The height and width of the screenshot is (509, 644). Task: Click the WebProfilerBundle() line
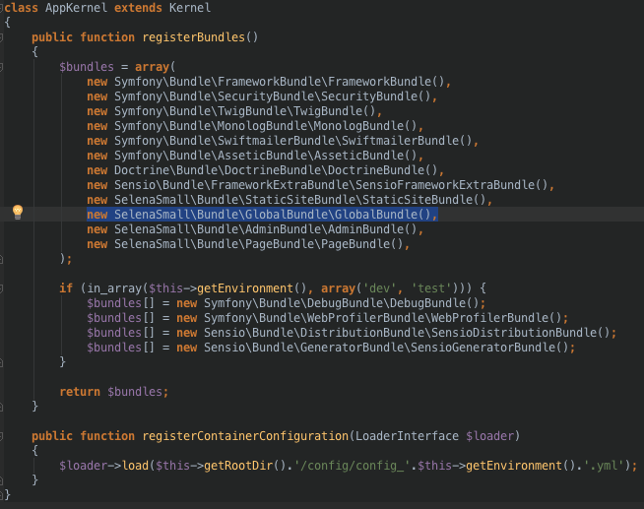click(328, 318)
